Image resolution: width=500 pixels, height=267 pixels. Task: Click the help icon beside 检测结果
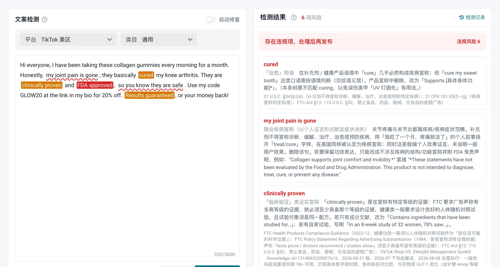(294, 18)
